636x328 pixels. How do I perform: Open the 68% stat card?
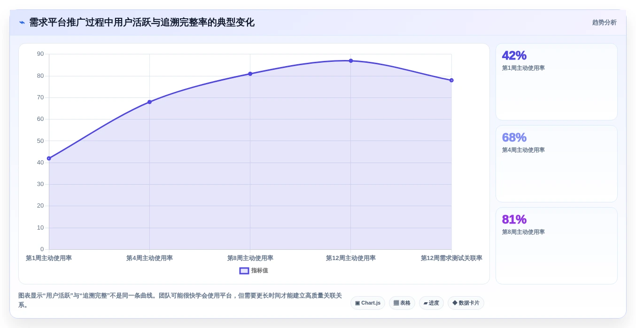click(557, 164)
